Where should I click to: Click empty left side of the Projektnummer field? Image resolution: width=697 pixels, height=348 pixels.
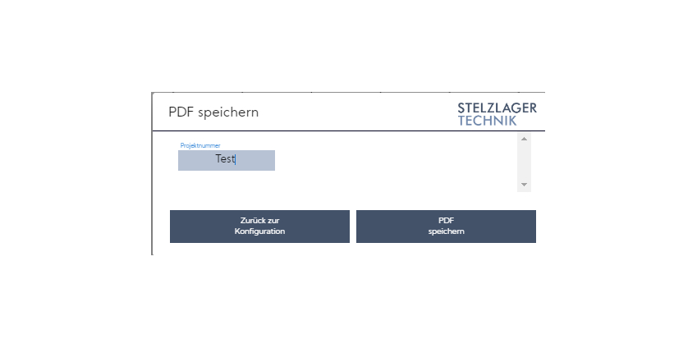(195, 160)
